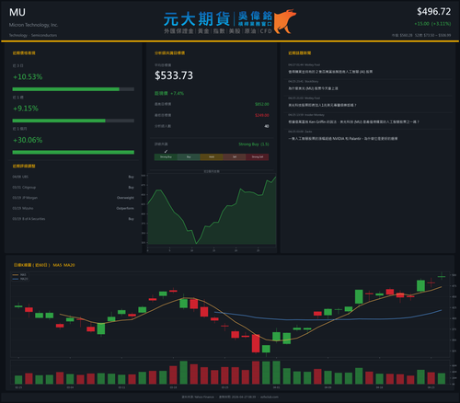Click the analyst count 40
Viewport: 460px width, 403px height.
click(x=267, y=126)
